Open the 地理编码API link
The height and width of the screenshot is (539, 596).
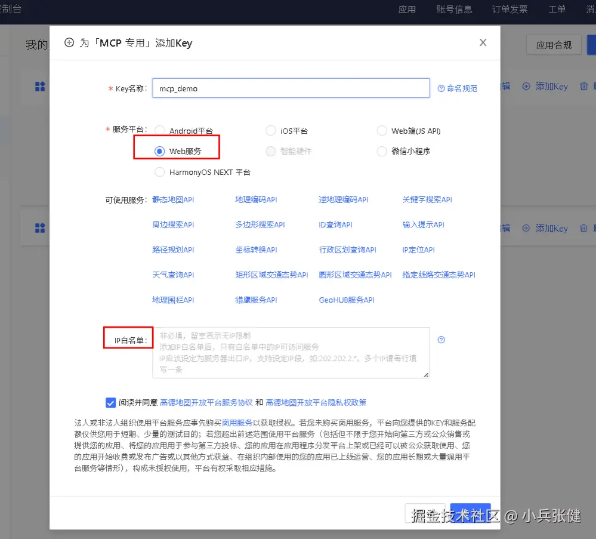256,200
